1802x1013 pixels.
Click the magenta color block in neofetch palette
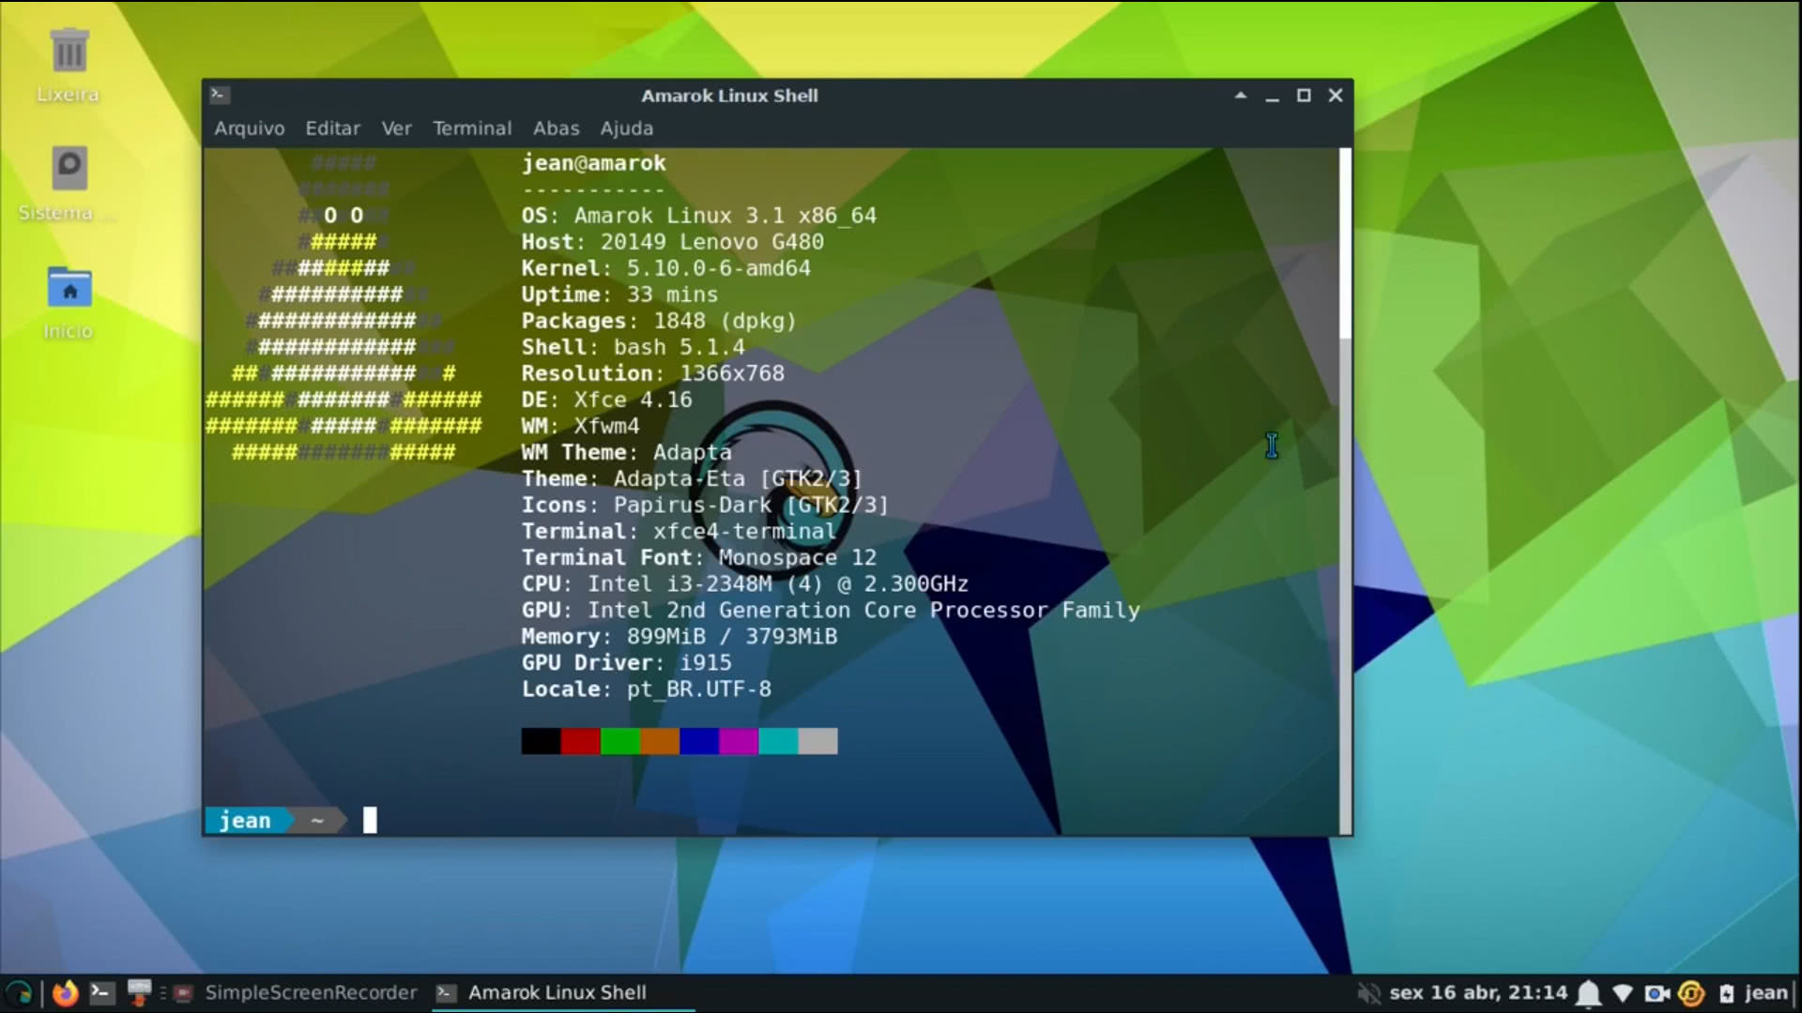(739, 741)
